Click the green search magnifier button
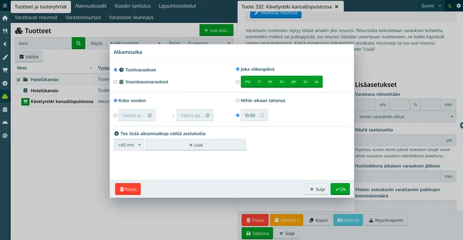The height and width of the screenshot is (240, 463). tap(78, 43)
